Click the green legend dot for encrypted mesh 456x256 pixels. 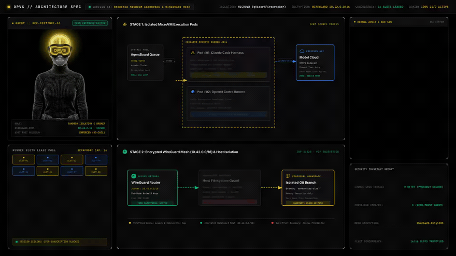[x=201, y=223]
